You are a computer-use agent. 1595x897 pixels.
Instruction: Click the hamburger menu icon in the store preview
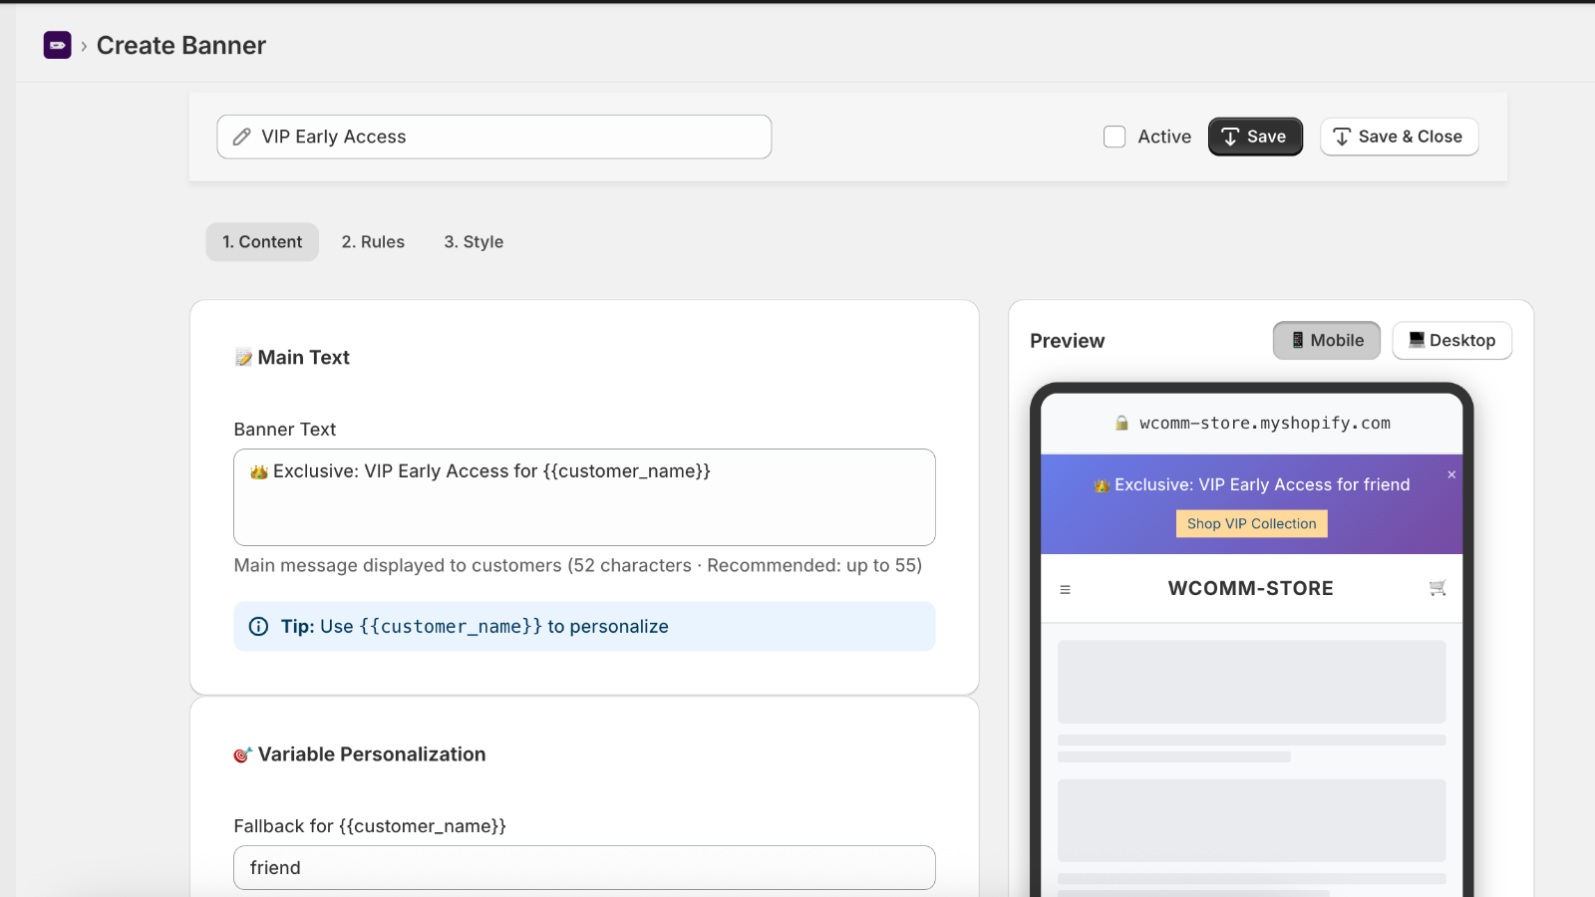coord(1066,589)
